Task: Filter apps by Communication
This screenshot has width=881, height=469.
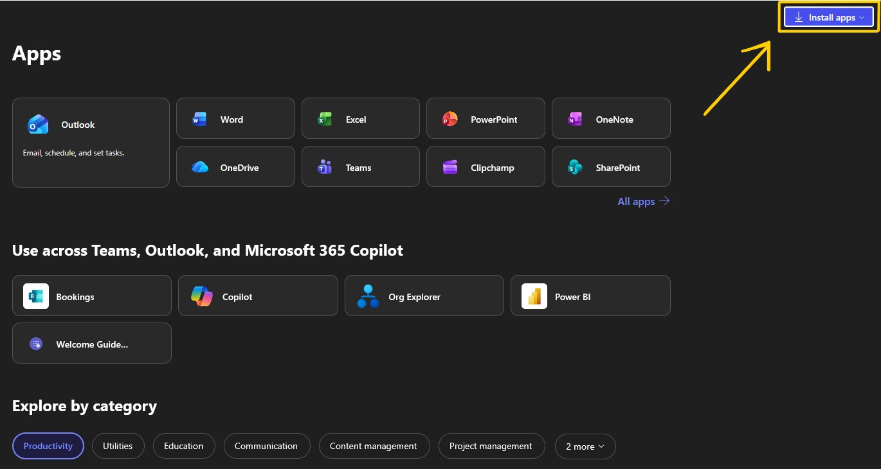Action: 267,446
